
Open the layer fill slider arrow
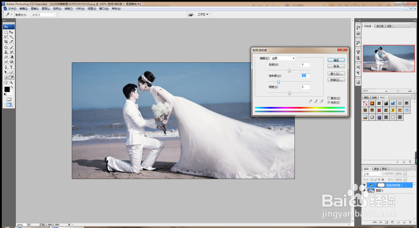(x=405, y=179)
